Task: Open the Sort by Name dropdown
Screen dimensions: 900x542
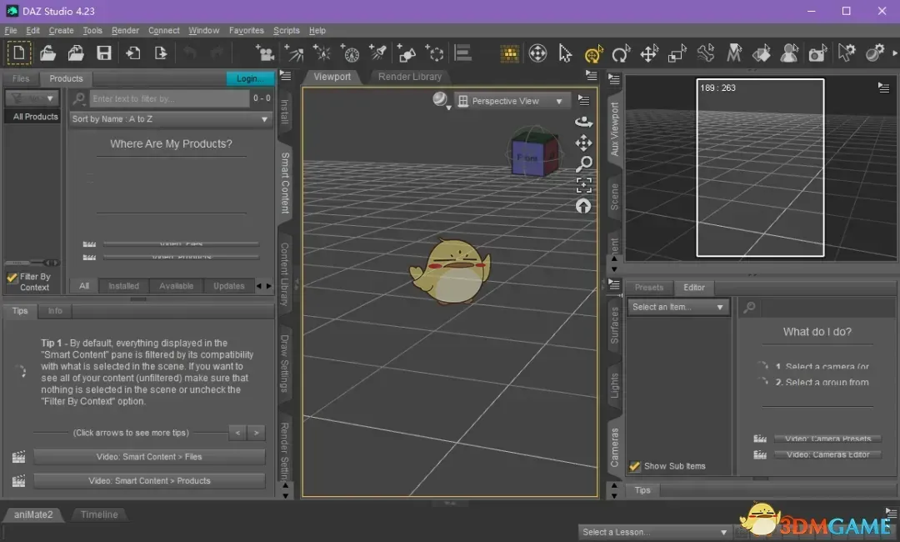Action: pos(170,118)
